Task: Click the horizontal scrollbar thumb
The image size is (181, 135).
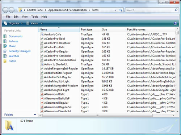Action: [x=97, y=116]
